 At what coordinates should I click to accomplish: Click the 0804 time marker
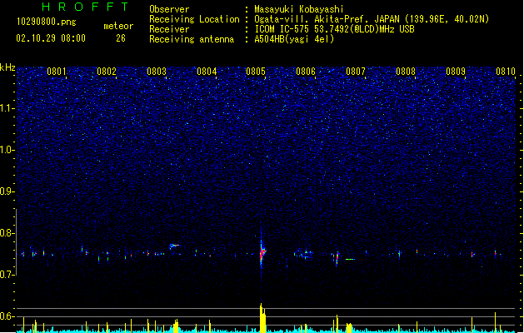point(207,72)
